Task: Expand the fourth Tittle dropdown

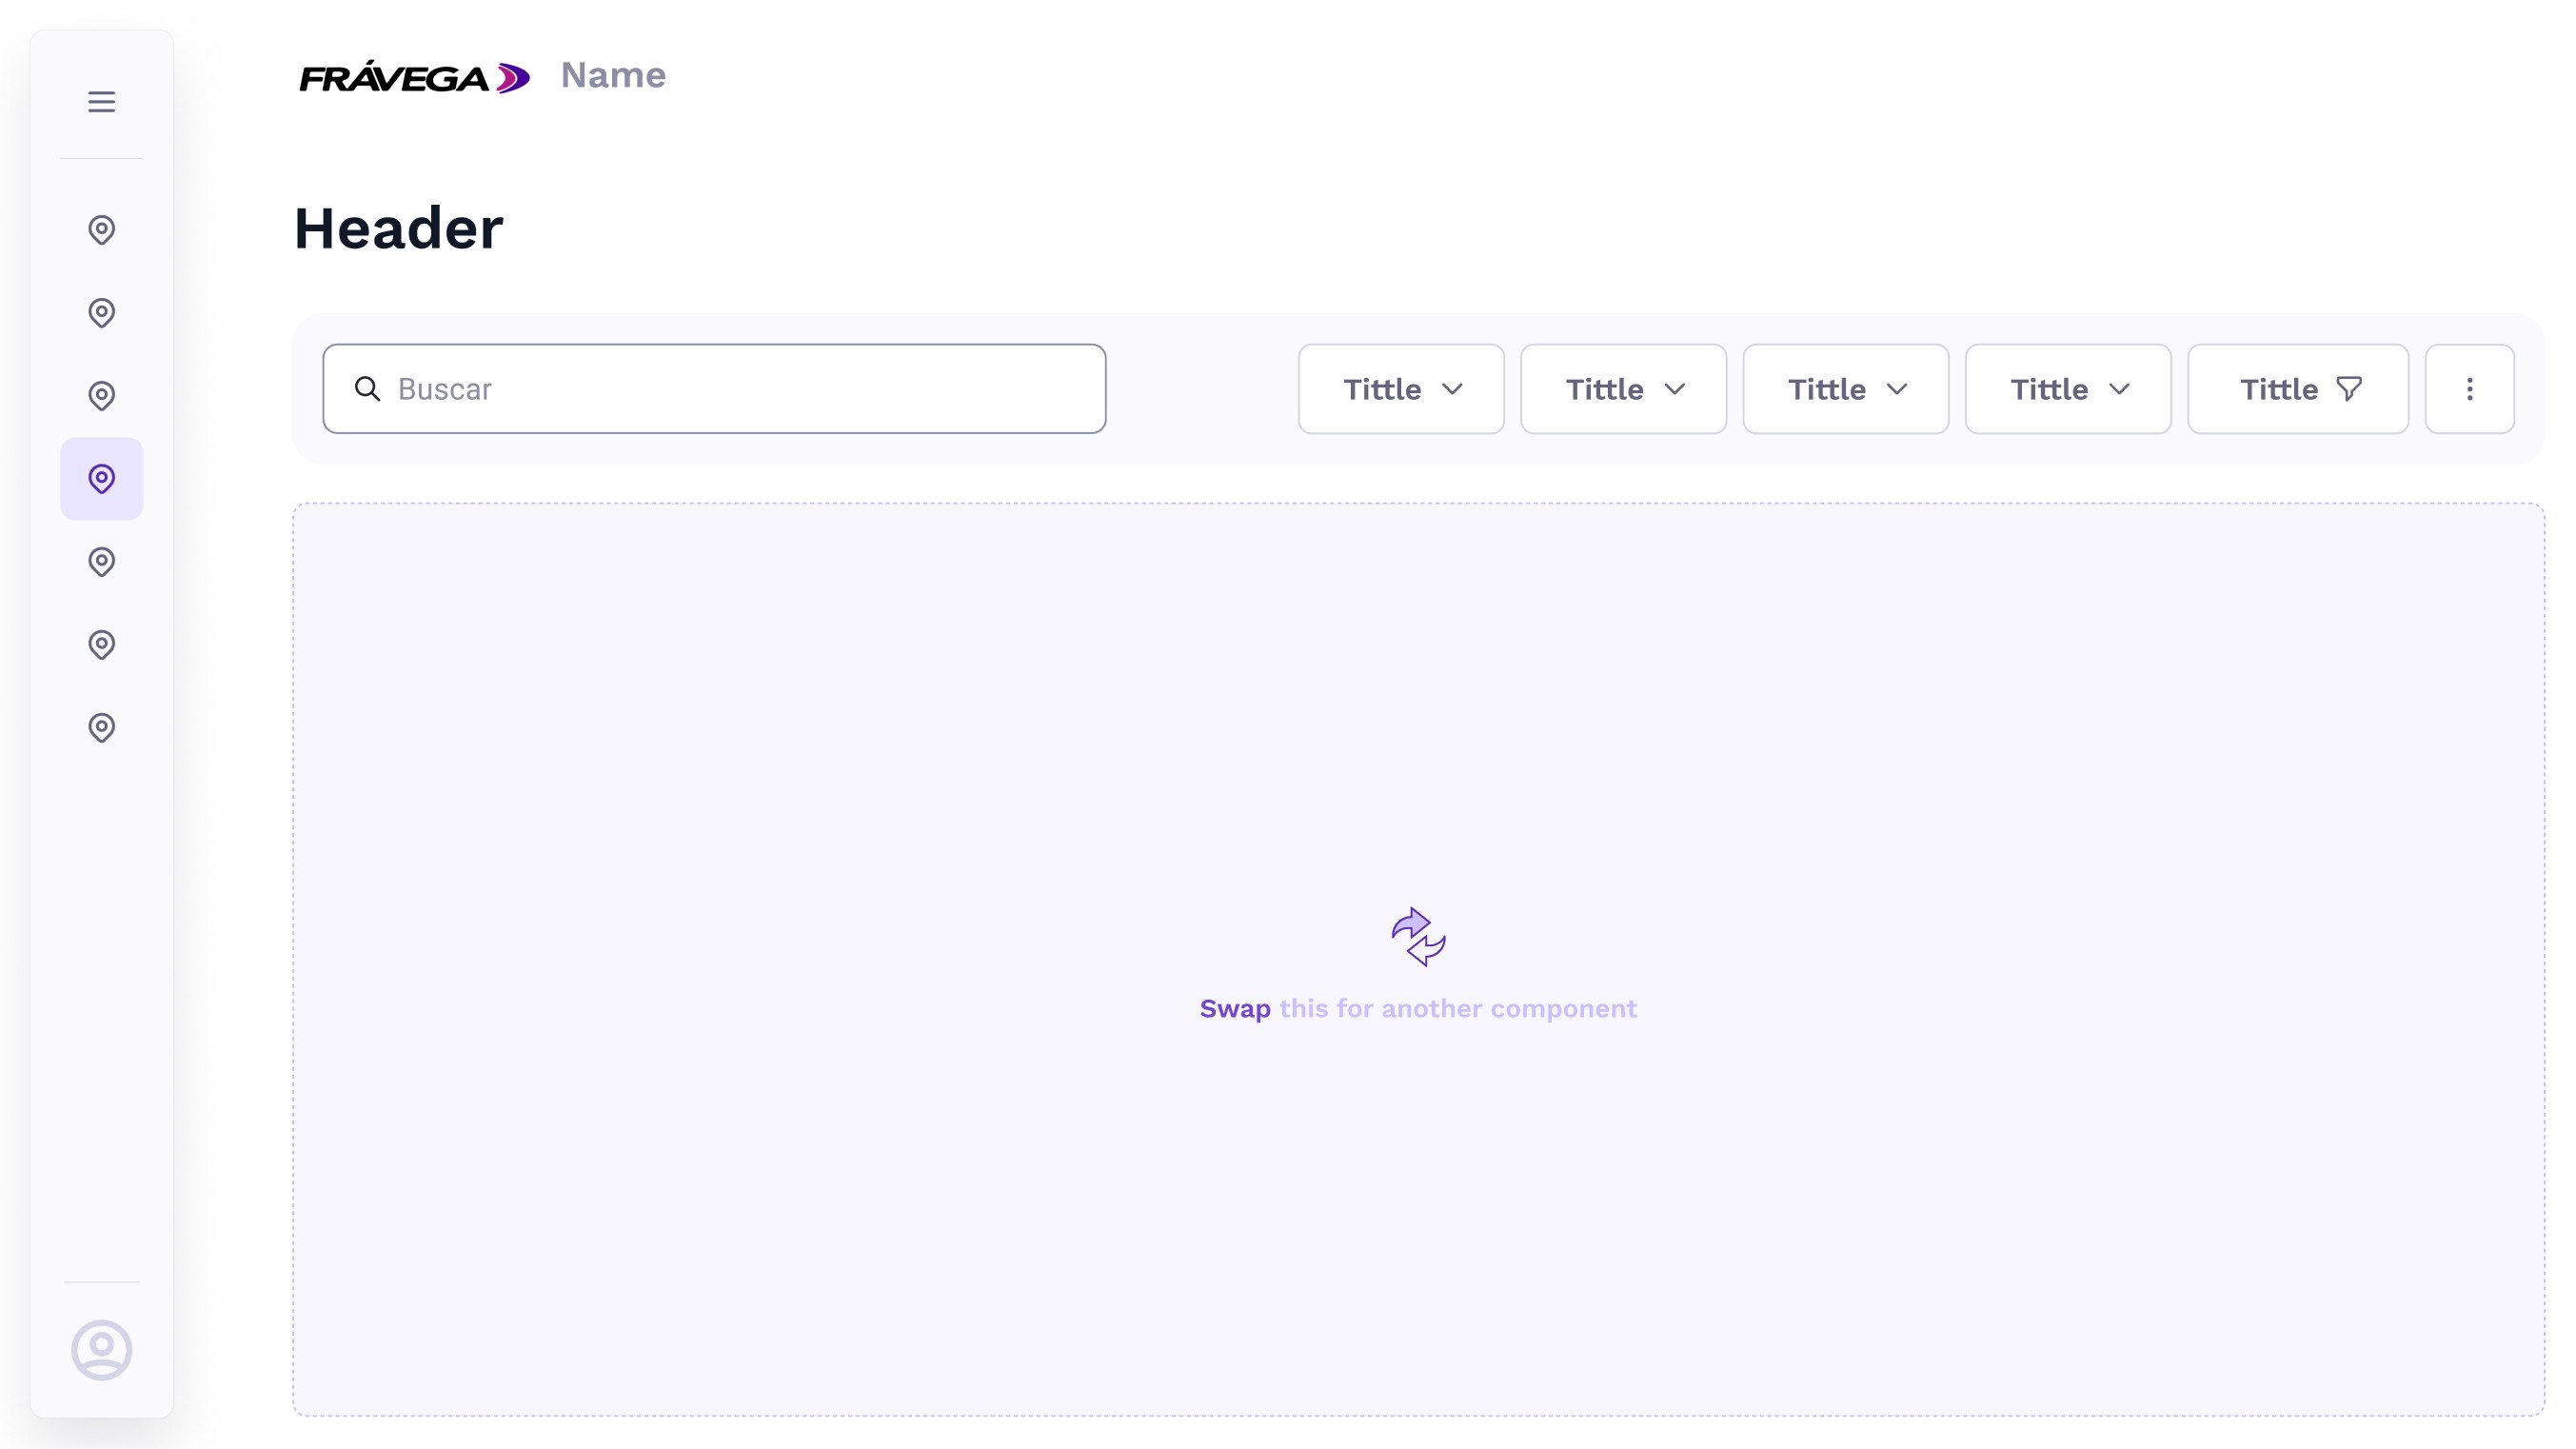Action: click(x=2067, y=389)
